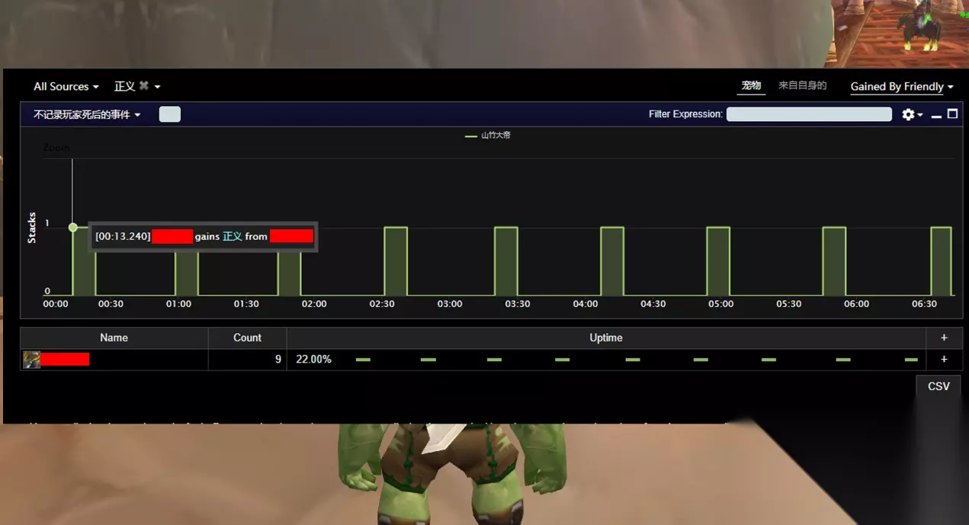Click the 04:00 time axis label
This screenshot has width=969, height=525.
coord(586,303)
